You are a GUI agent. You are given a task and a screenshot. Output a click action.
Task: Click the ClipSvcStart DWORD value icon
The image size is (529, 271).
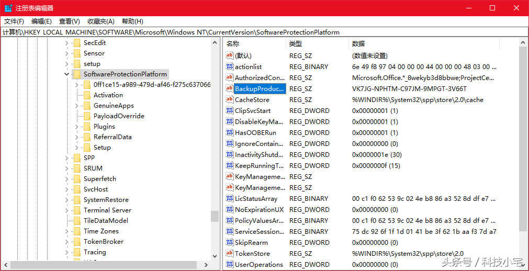230,111
